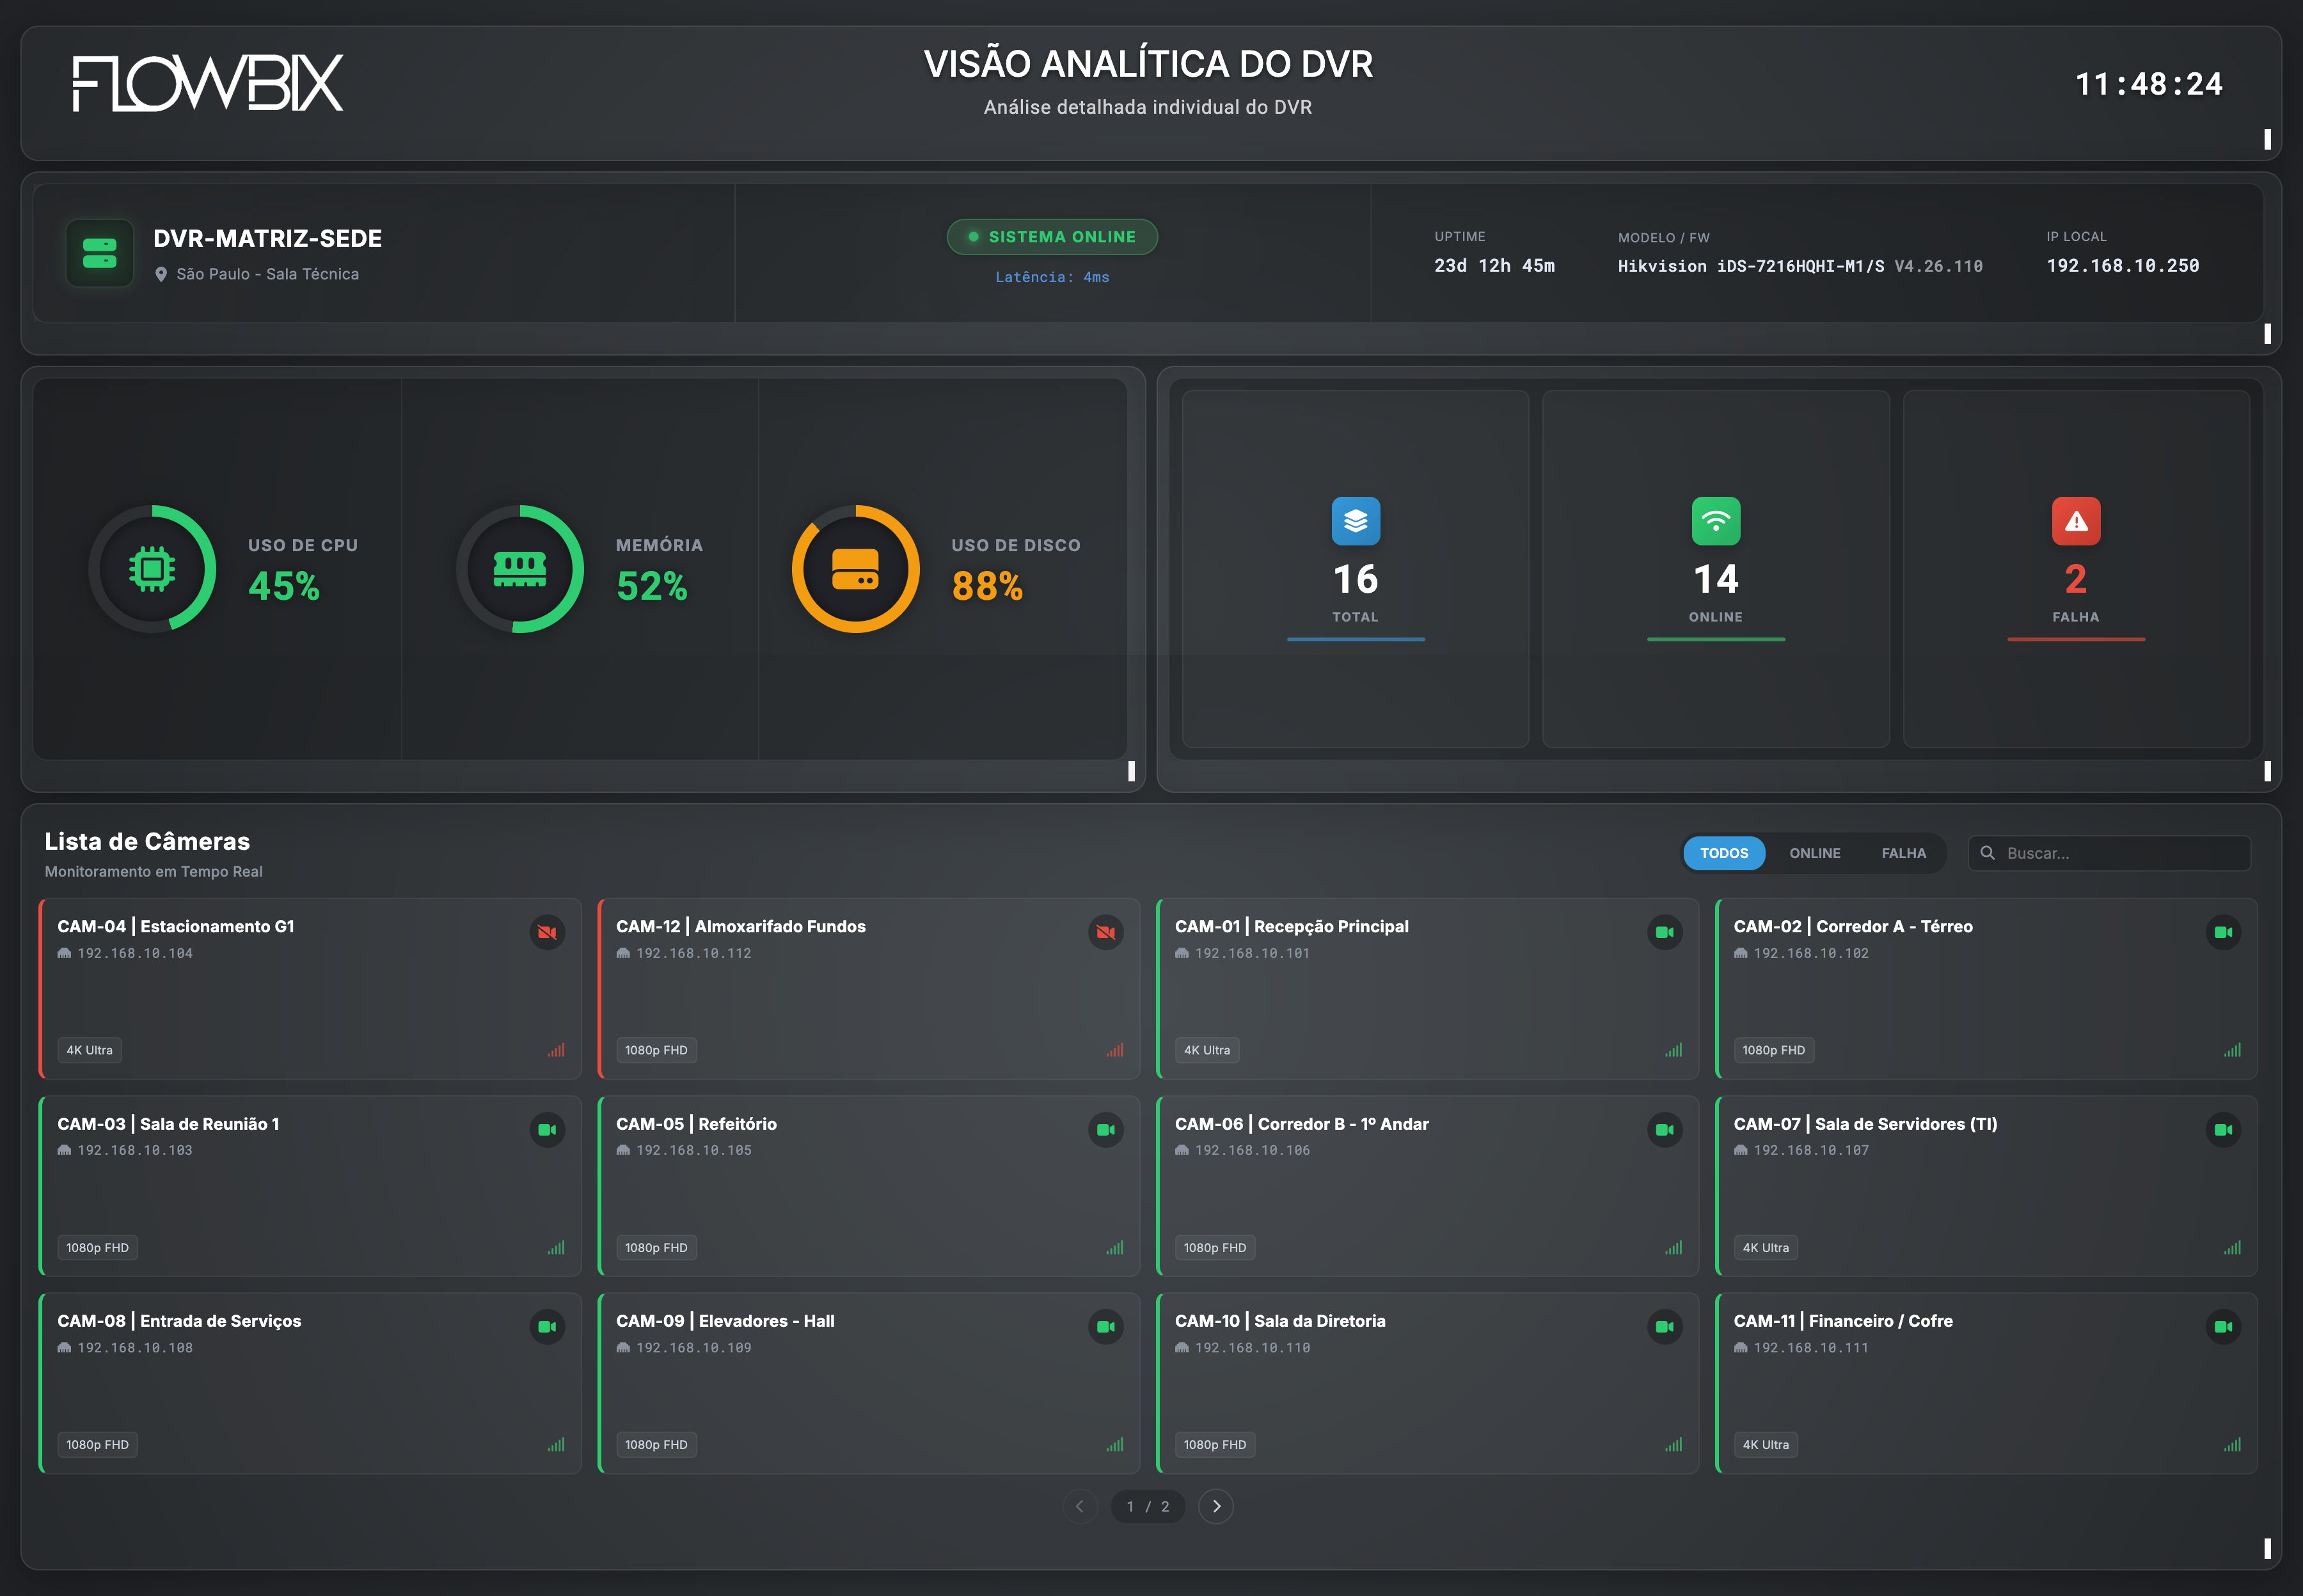Click the clock showing 11:48:24

pyautogui.click(x=2149, y=84)
